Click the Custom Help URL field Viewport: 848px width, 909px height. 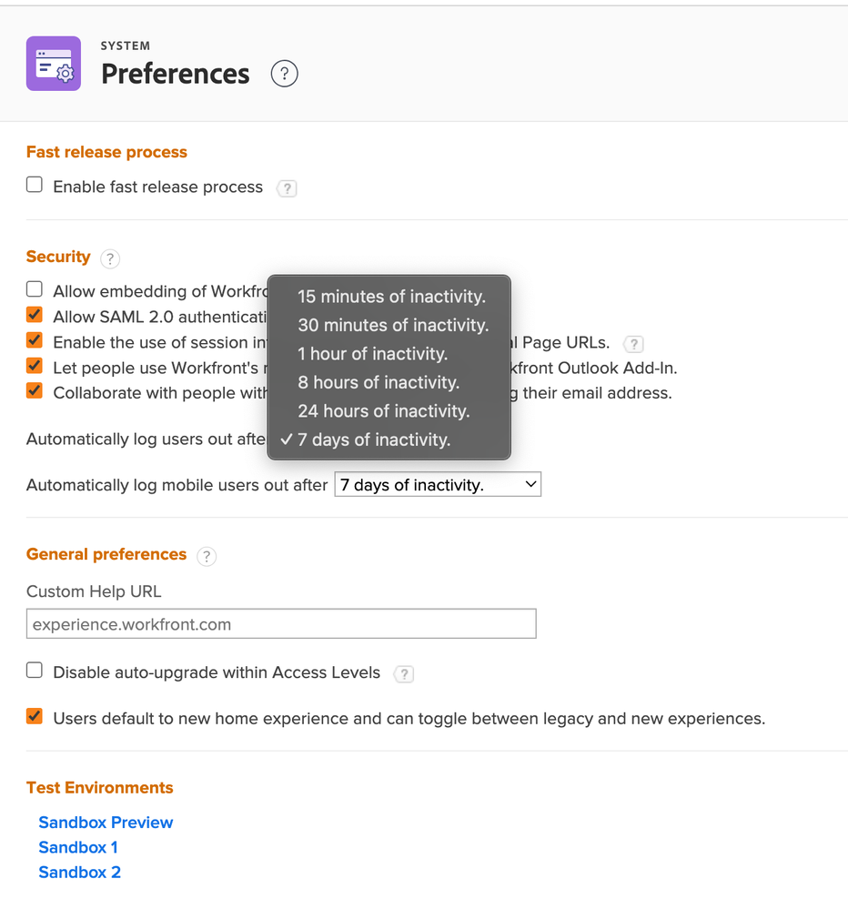[281, 624]
